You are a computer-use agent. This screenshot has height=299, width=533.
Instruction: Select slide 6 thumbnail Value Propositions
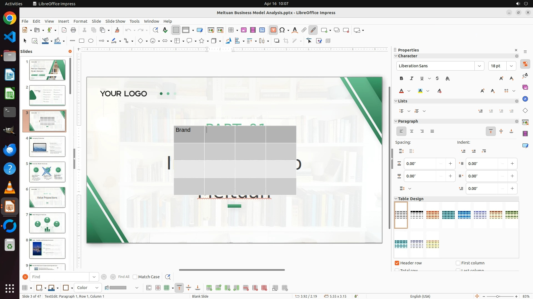47,197
